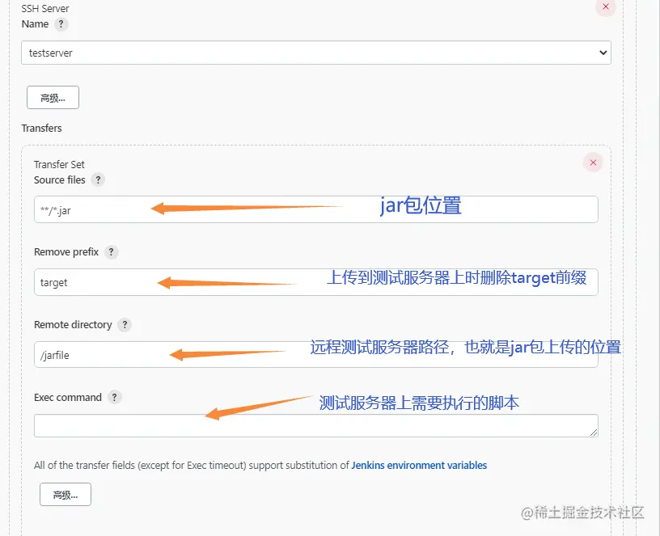660x536 pixels.
Task: Click the Exec command resize handle
Action: (x=594, y=433)
